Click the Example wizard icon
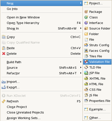This screenshot has height=121, width=112. pyautogui.click(x=86, y=109)
